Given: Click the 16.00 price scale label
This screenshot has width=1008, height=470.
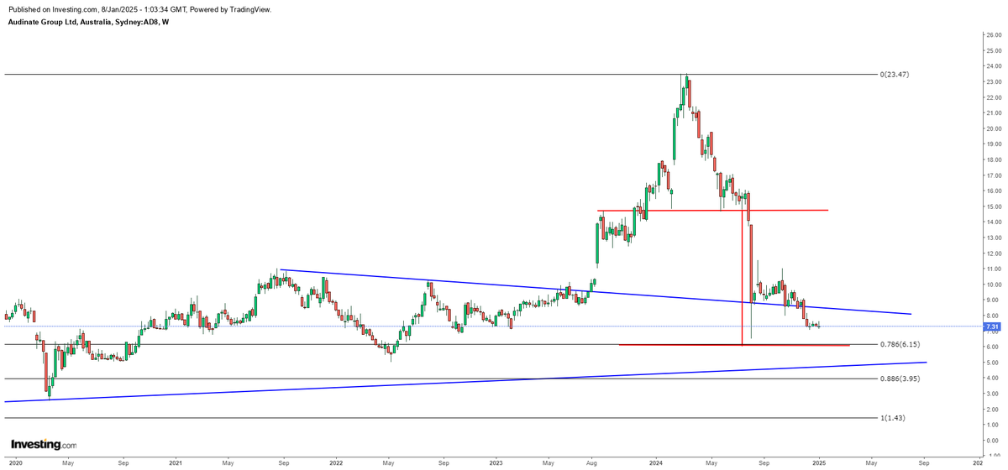Looking at the screenshot, I should point(993,191).
